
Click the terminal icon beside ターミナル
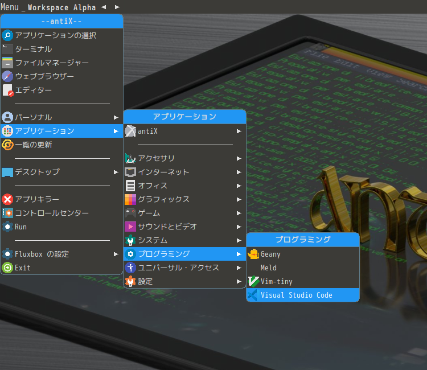[x=7, y=49]
